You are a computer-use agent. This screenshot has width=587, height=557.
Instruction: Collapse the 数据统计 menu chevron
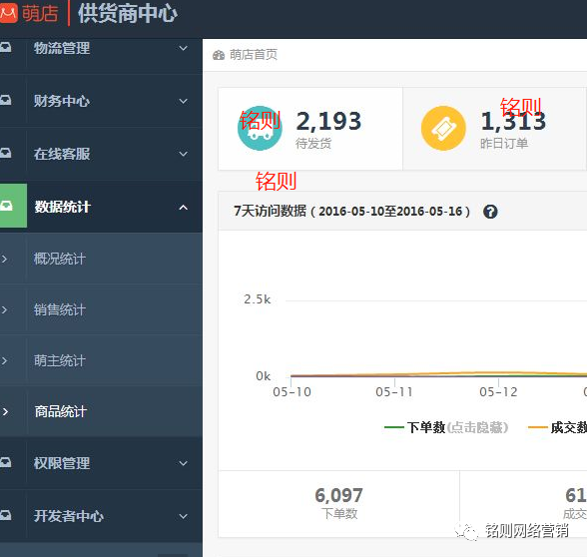(183, 207)
